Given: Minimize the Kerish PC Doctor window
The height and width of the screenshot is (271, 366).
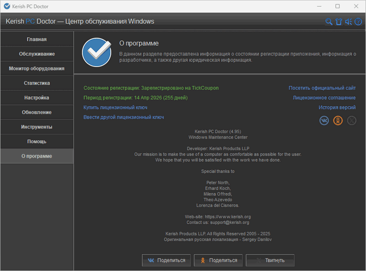Looking at the screenshot, I should 319,6.
